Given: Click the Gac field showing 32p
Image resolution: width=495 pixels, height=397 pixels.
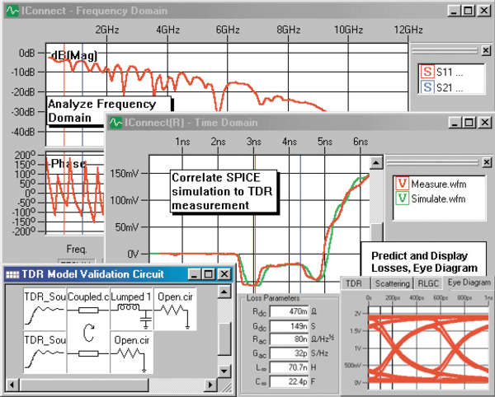Looking at the screenshot, I should (x=289, y=353).
